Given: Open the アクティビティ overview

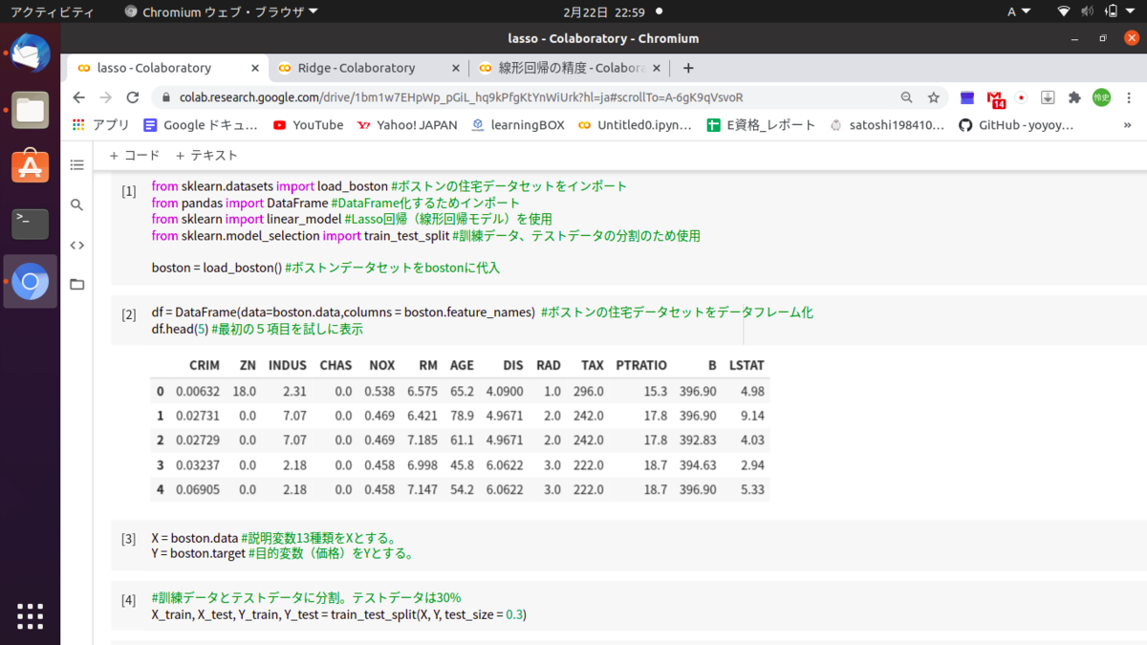Looking at the screenshot, I should coord(52,12).
